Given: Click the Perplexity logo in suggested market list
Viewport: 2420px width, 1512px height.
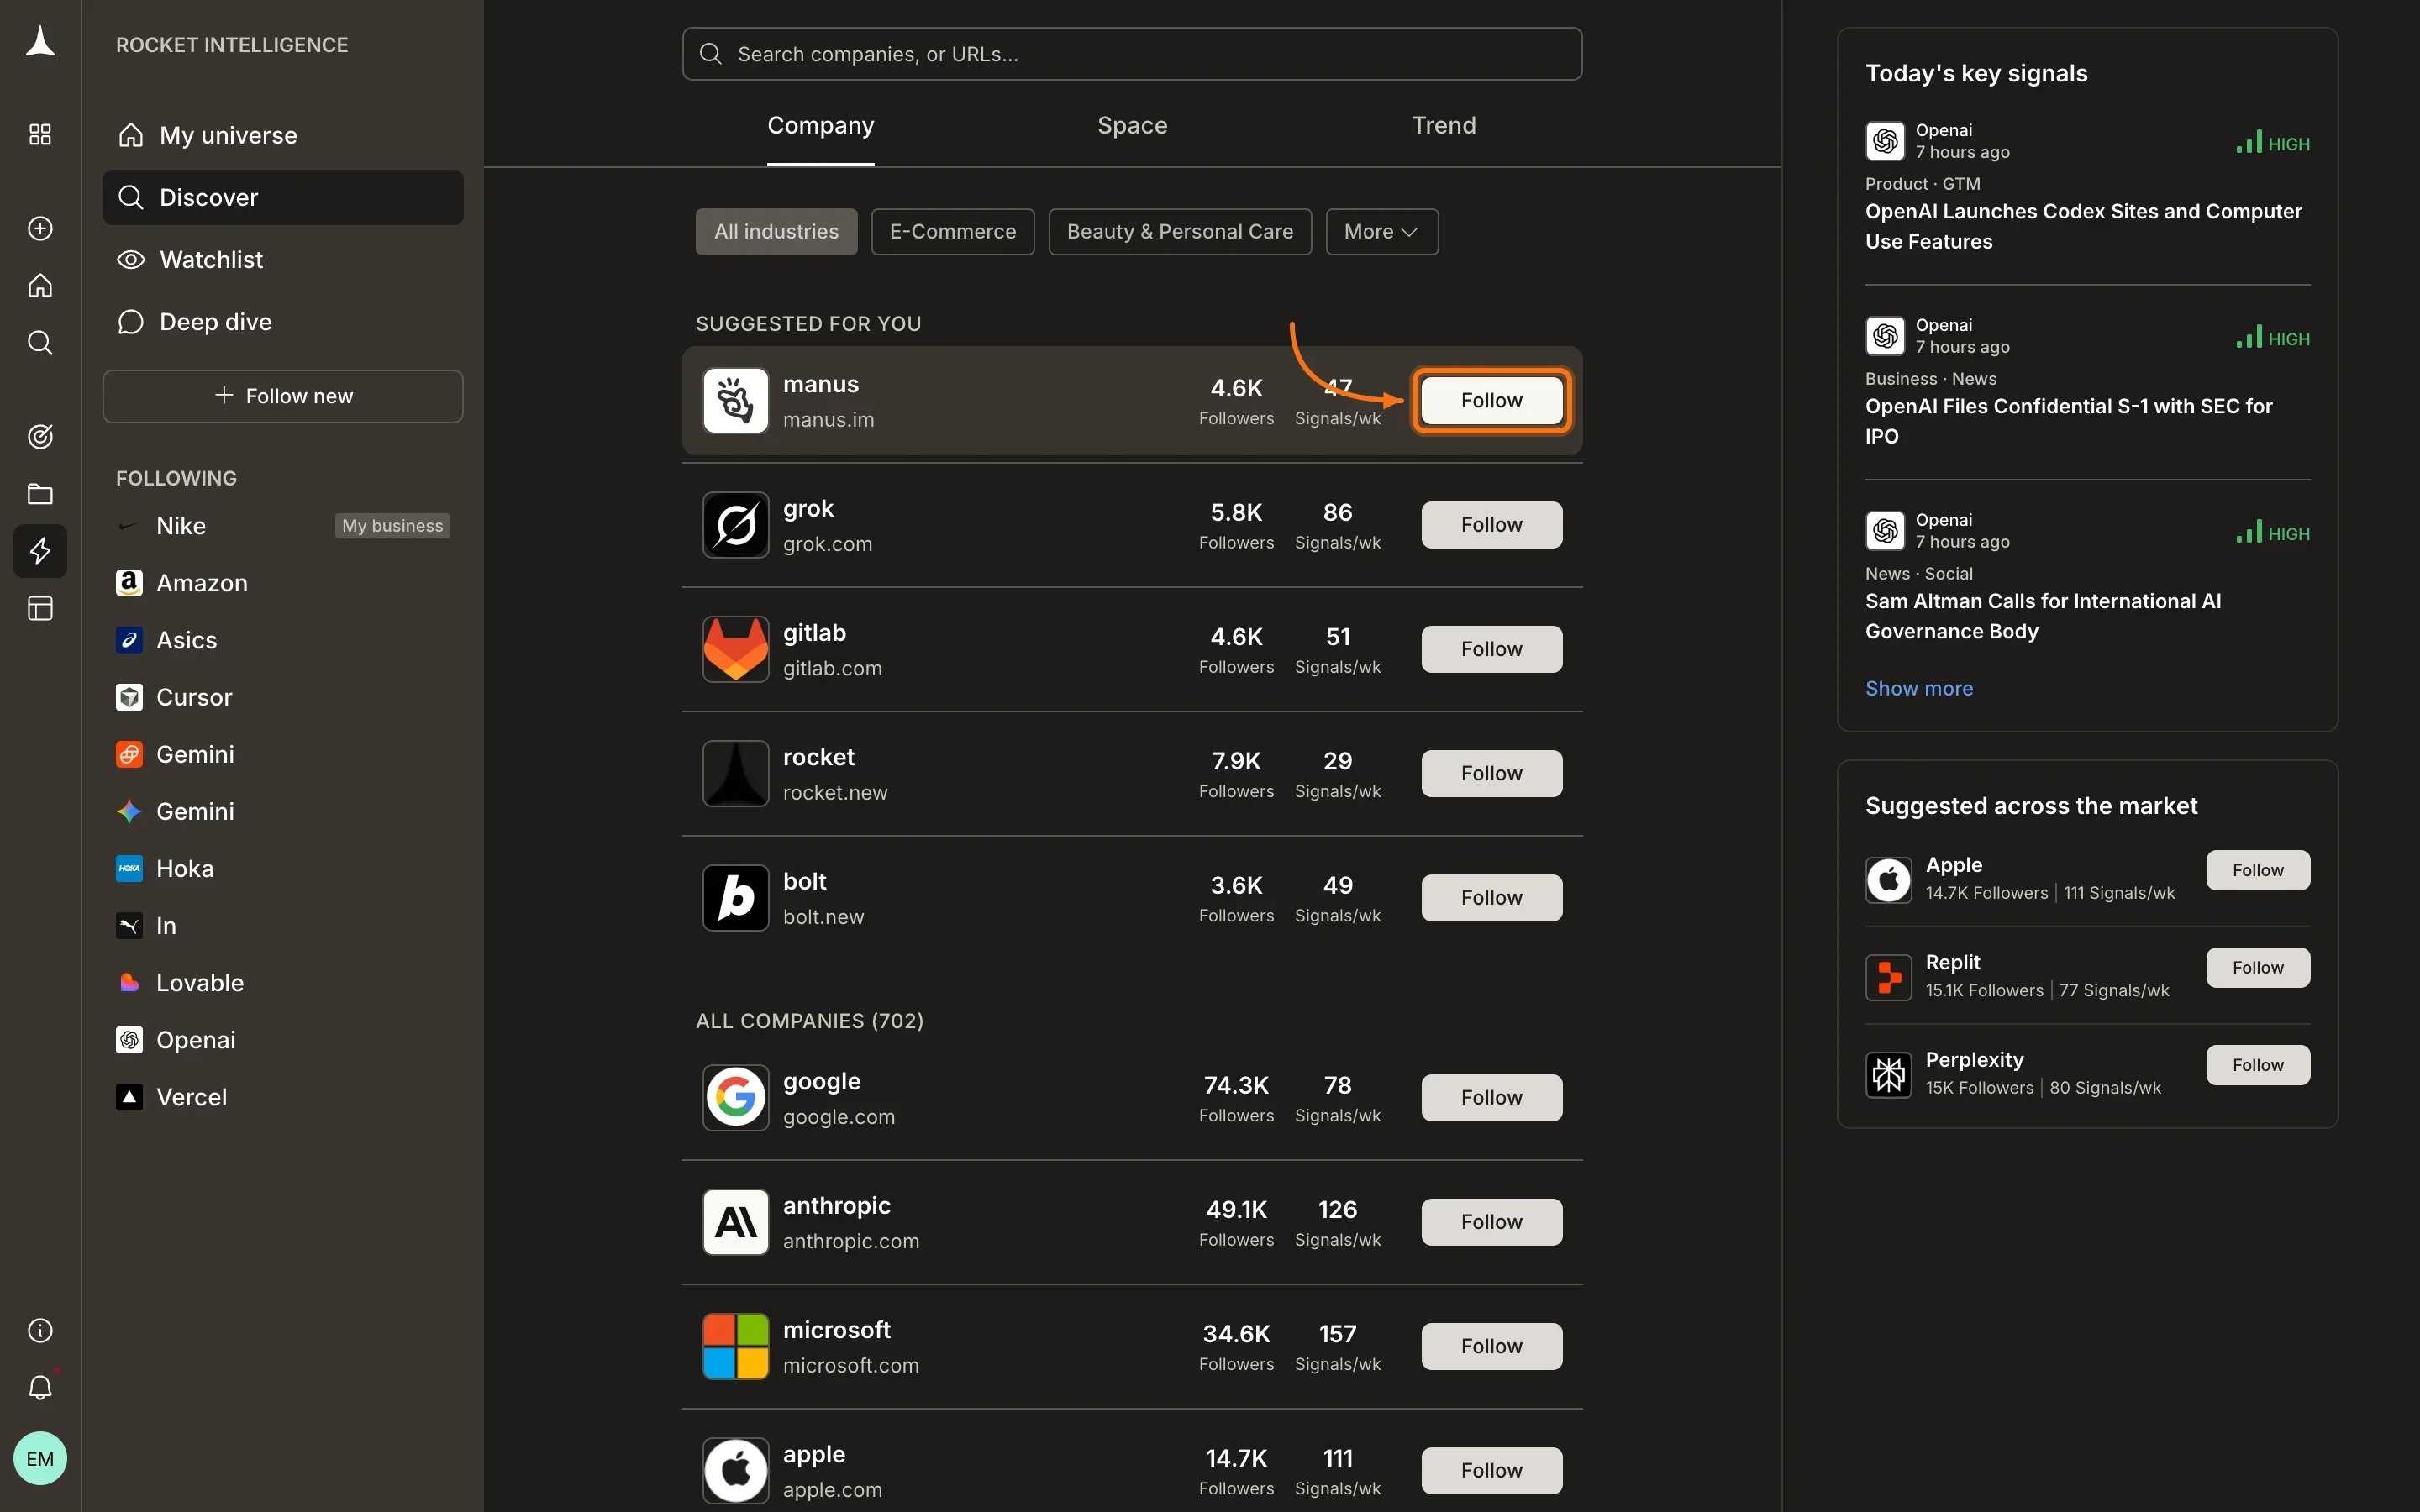Looking at the screenshot, I should coord(1888,1075).
